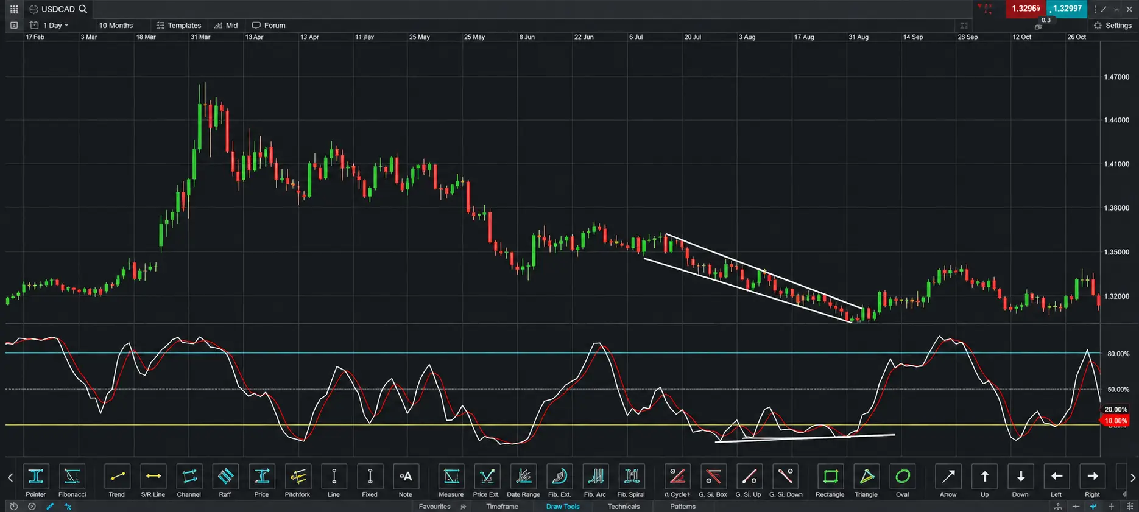Click the red sell price 1.3296 button
Viewport: 1139px width, 512px height.
pyautogui.click(x=1026, y=9)
